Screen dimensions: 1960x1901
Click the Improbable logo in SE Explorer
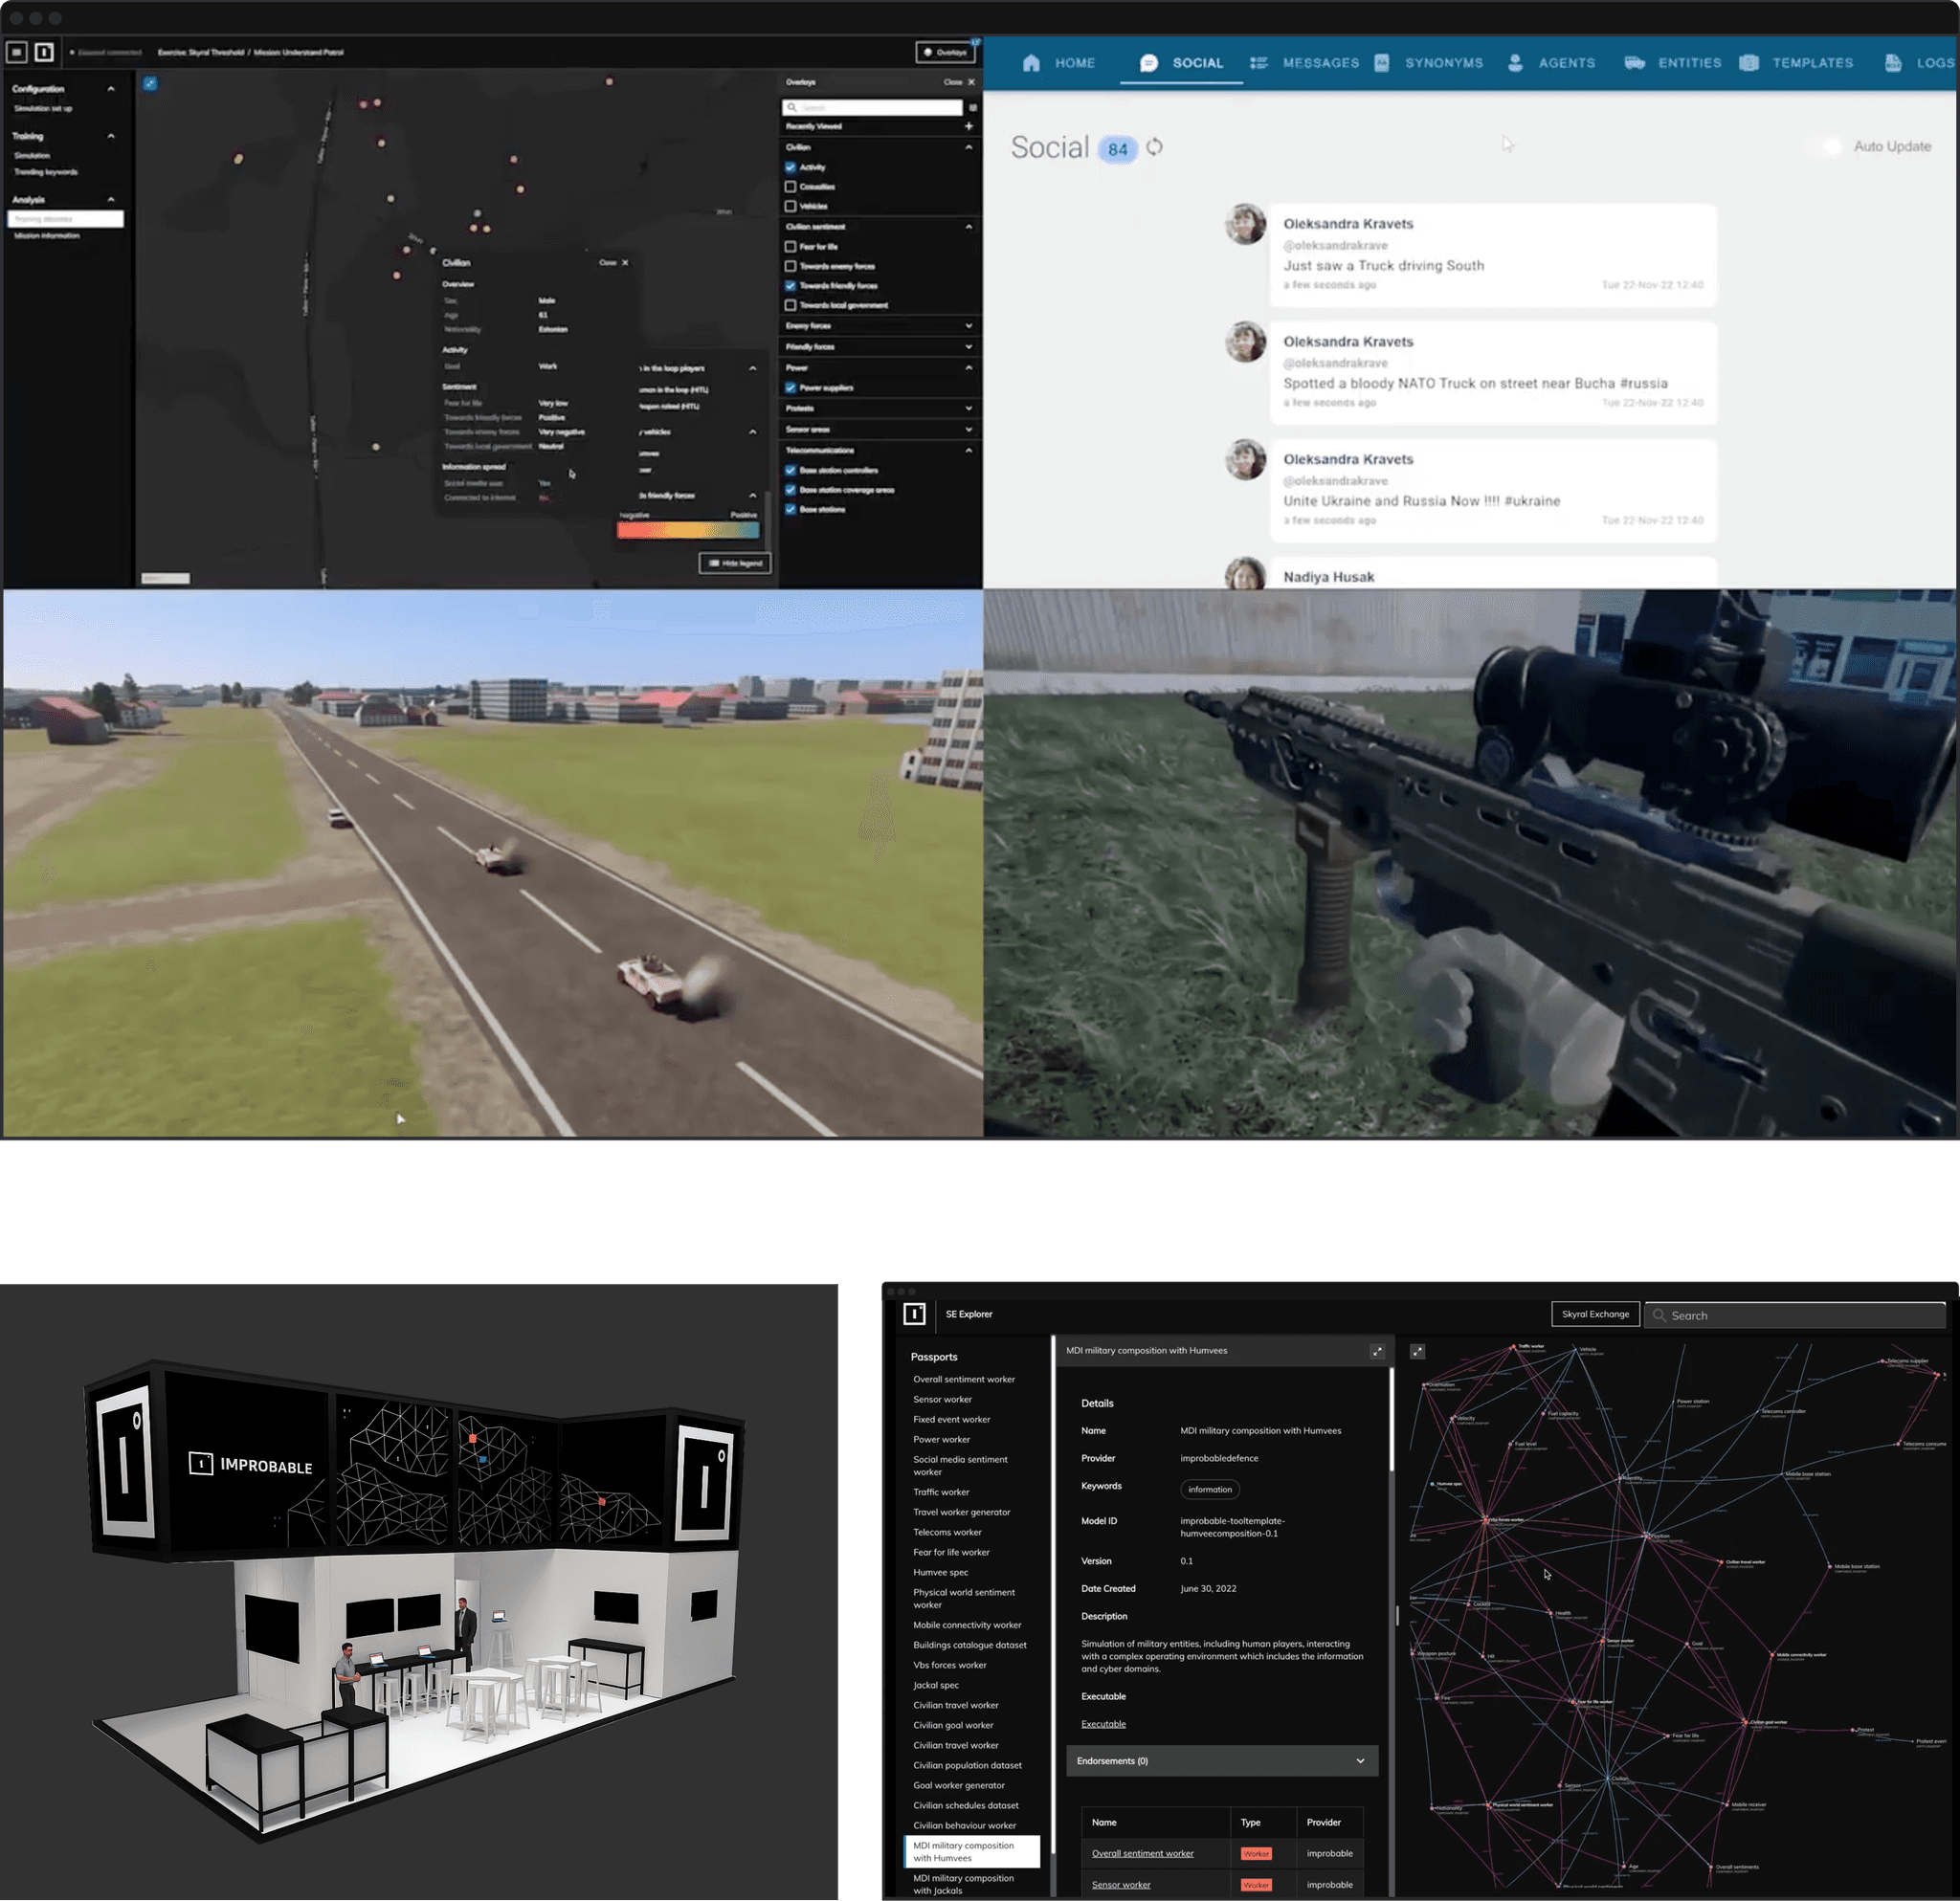pyautogui.click(x=914, y=1315)
